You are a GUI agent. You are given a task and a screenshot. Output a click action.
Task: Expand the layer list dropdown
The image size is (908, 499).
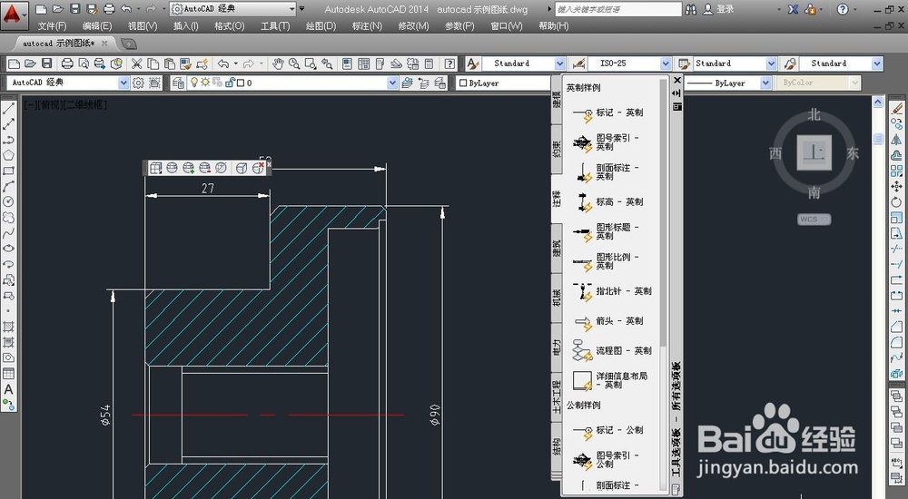(392, 83)
